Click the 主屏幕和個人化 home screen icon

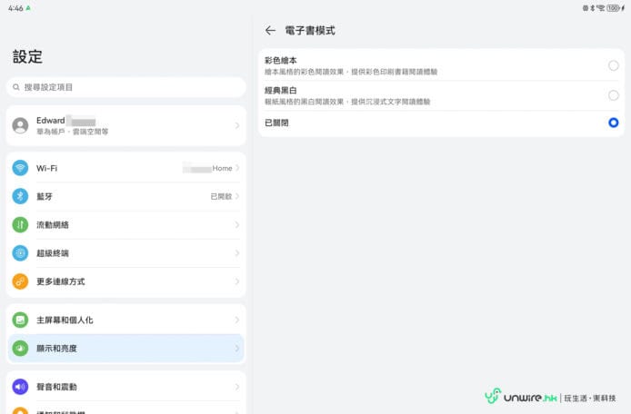(20, 320)
